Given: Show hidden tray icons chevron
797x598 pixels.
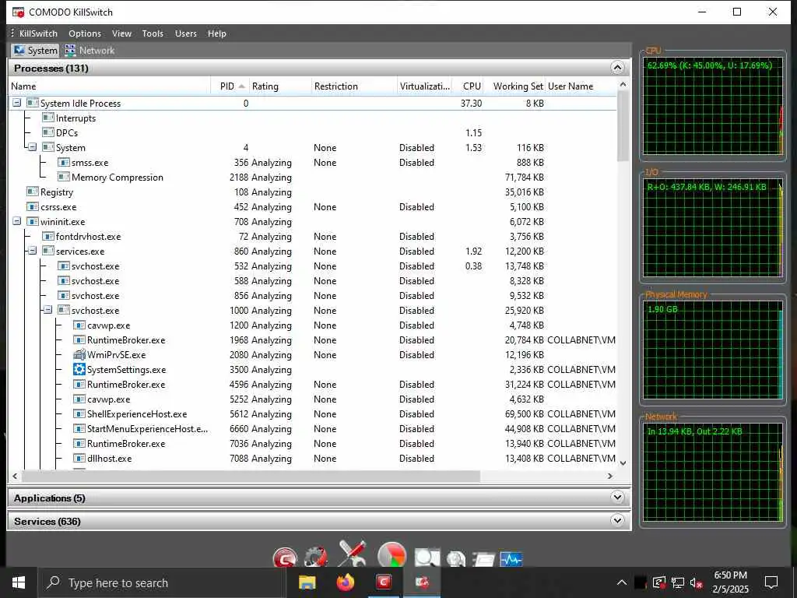Looking at the screenshot, I should 622,582.
